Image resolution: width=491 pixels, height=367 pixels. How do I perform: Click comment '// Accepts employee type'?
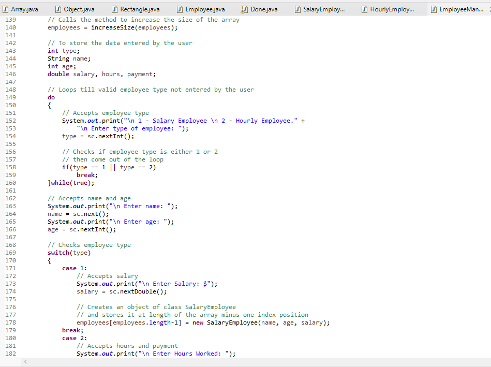[105, 113]
